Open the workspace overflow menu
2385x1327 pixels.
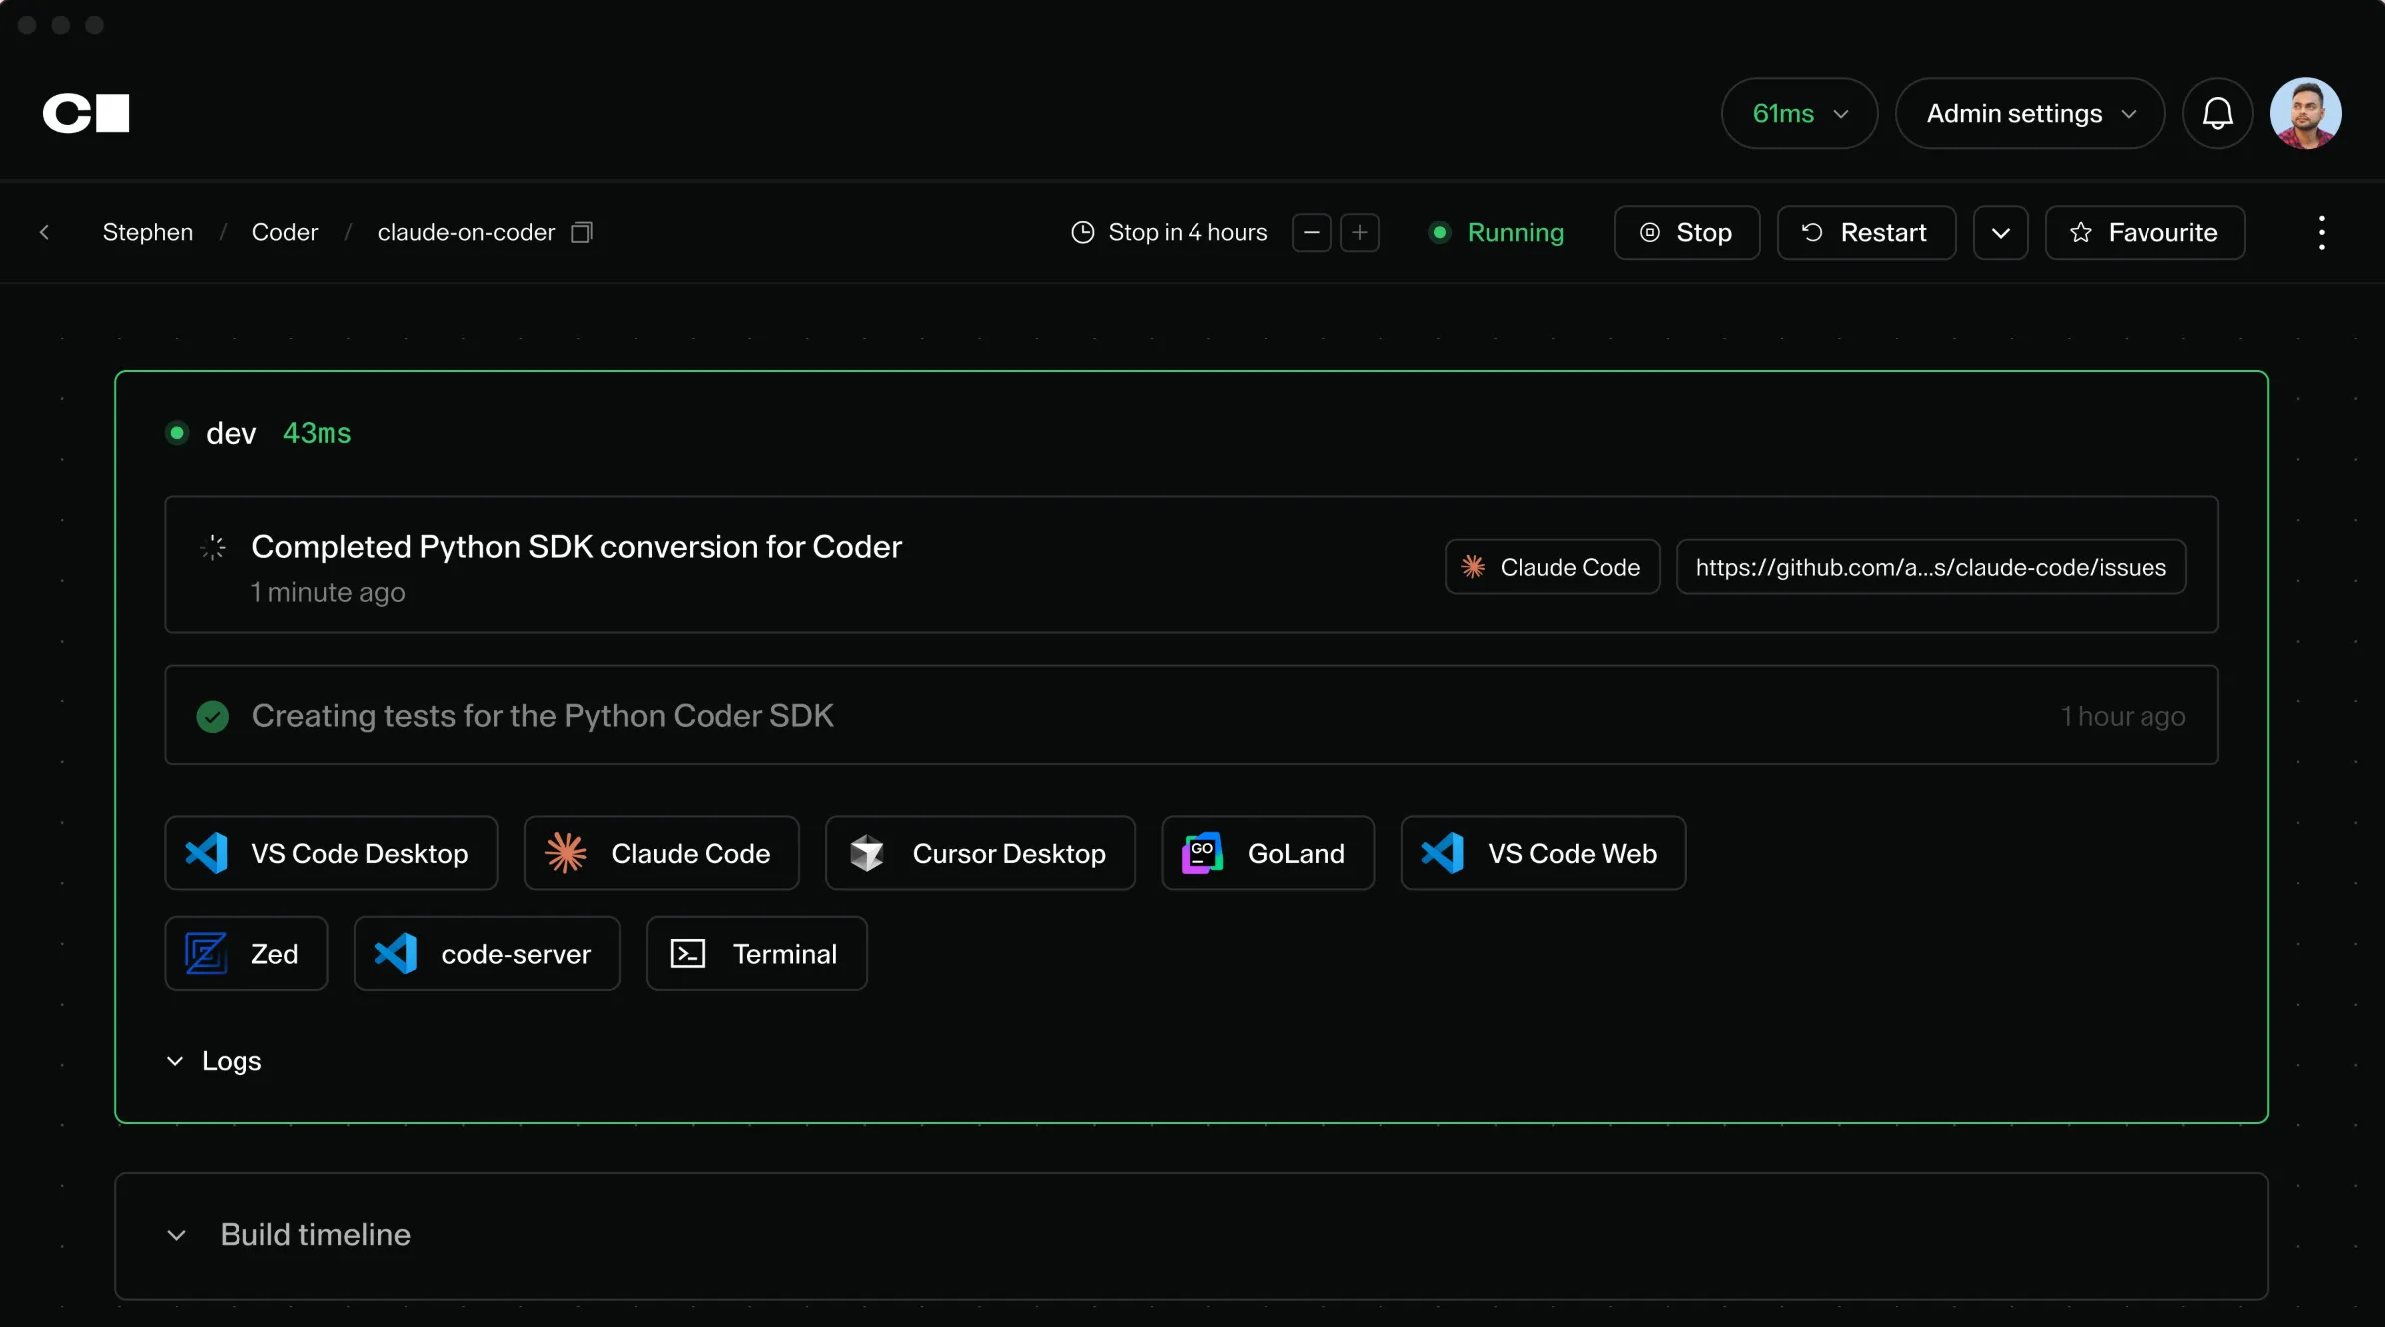tap(2322, 231)
